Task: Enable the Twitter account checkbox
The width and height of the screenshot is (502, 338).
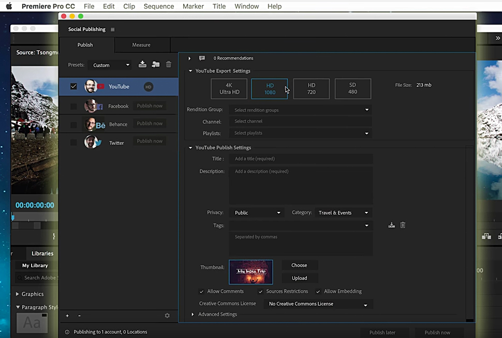Action: point(73,142)
